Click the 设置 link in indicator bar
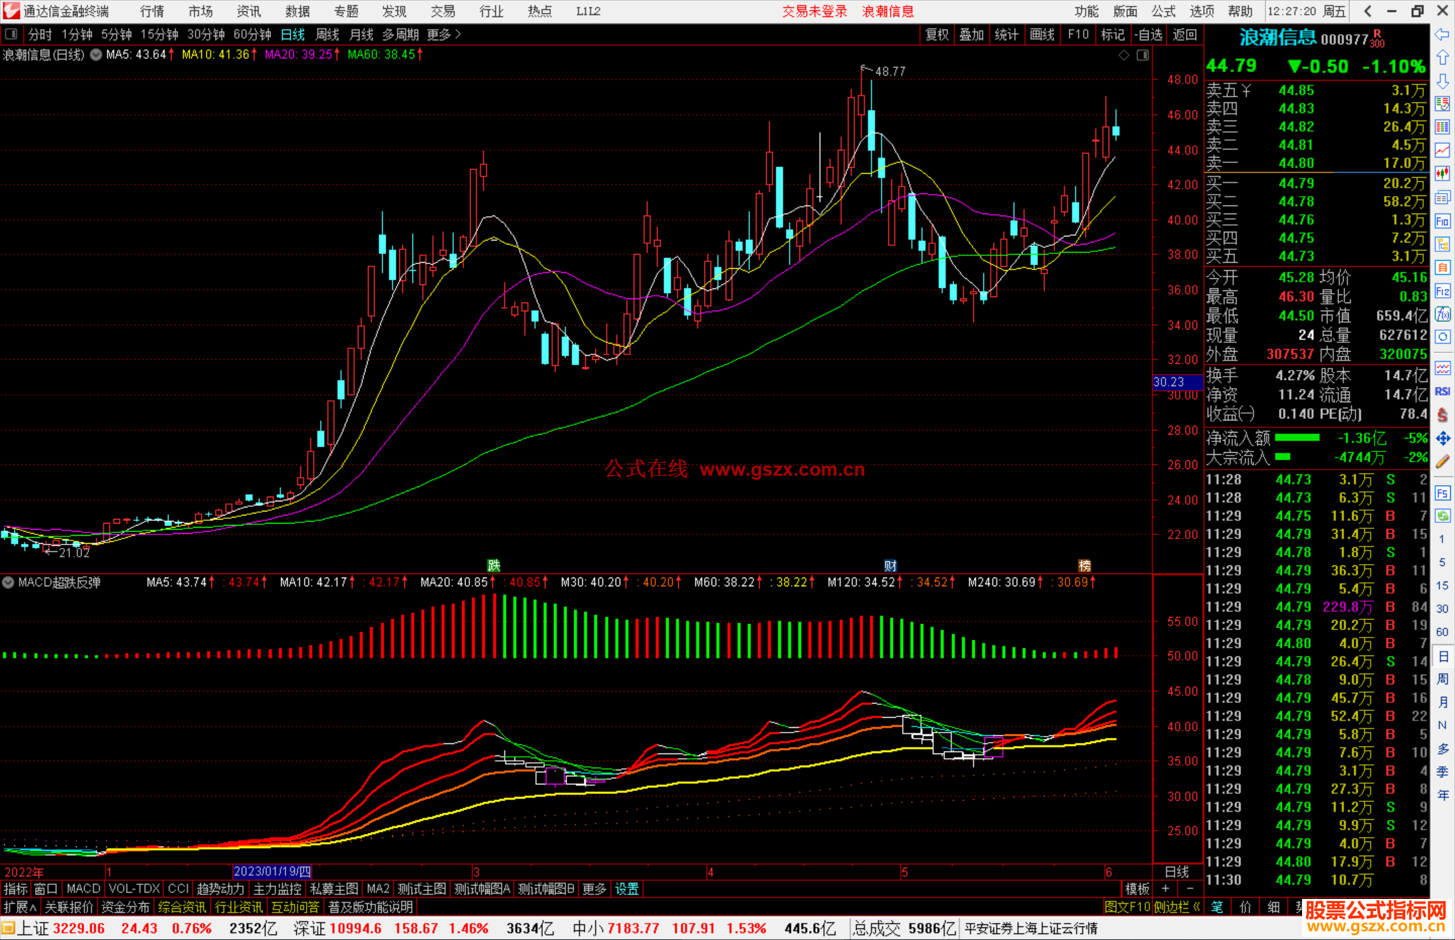 click(x=626, y=889)
